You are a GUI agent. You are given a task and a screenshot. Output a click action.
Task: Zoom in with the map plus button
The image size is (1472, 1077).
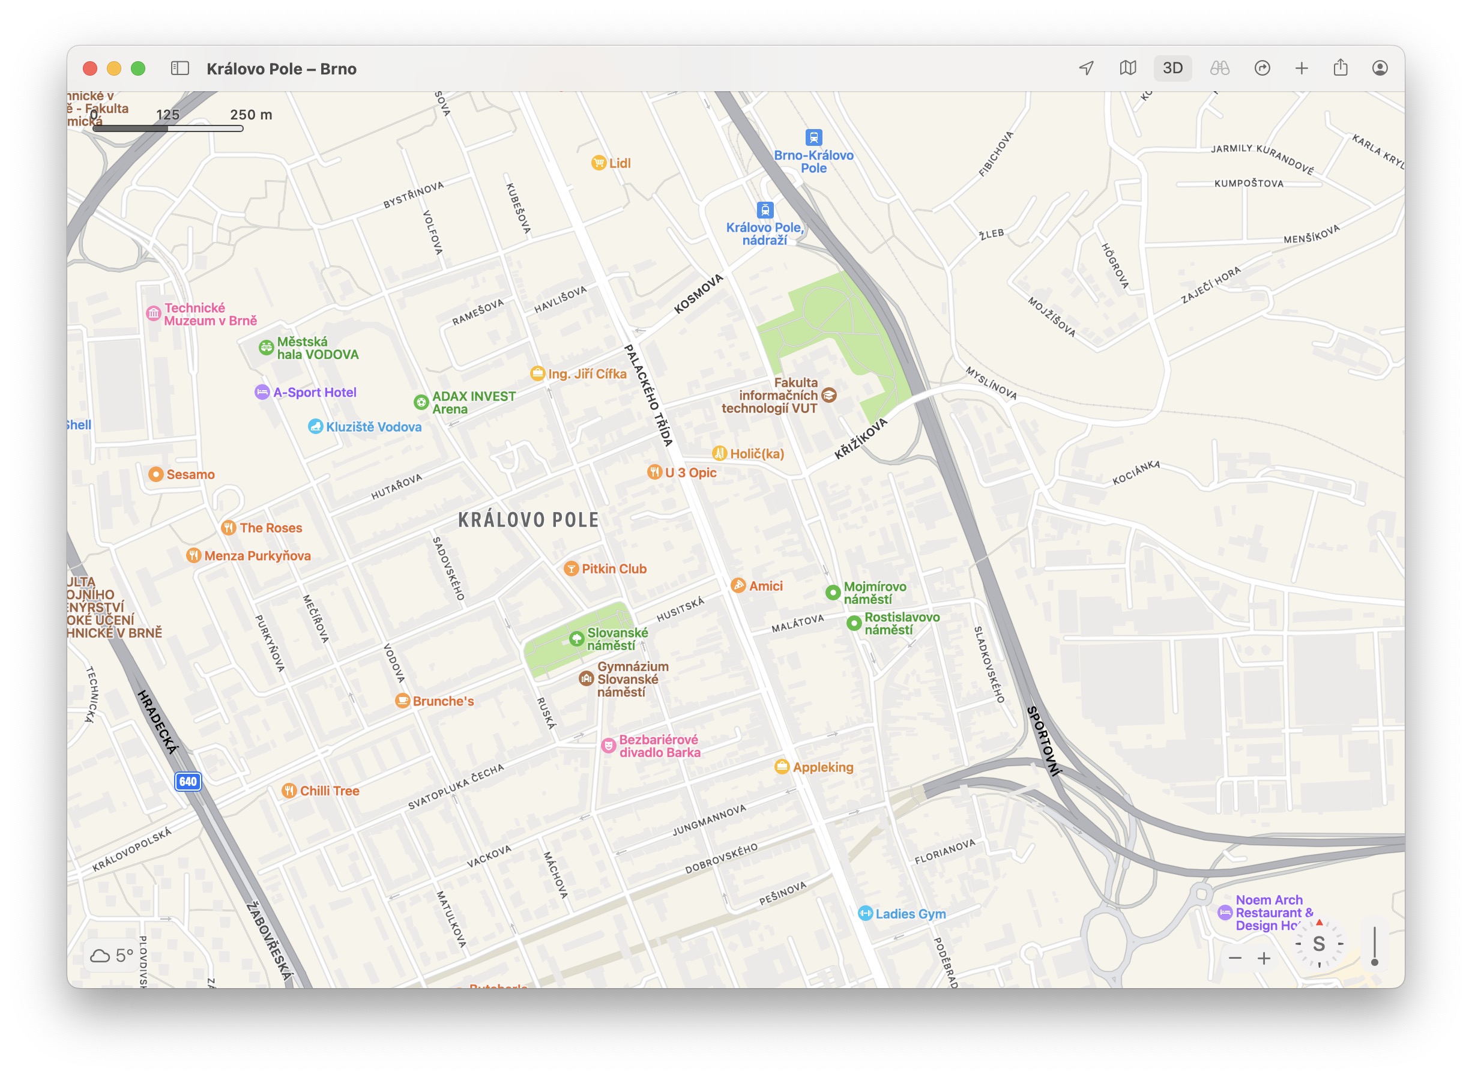click(x=1264, y=958)
